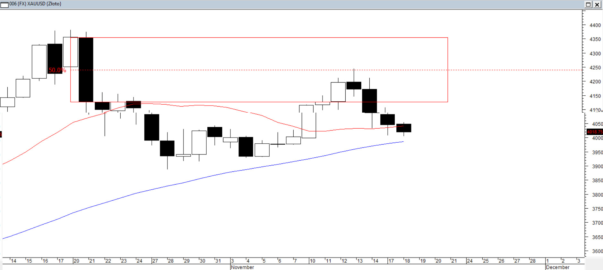This screenshot has width=603, height=270.
Task: Click date 31 on the time axis
Action: [x=218, y=261]
